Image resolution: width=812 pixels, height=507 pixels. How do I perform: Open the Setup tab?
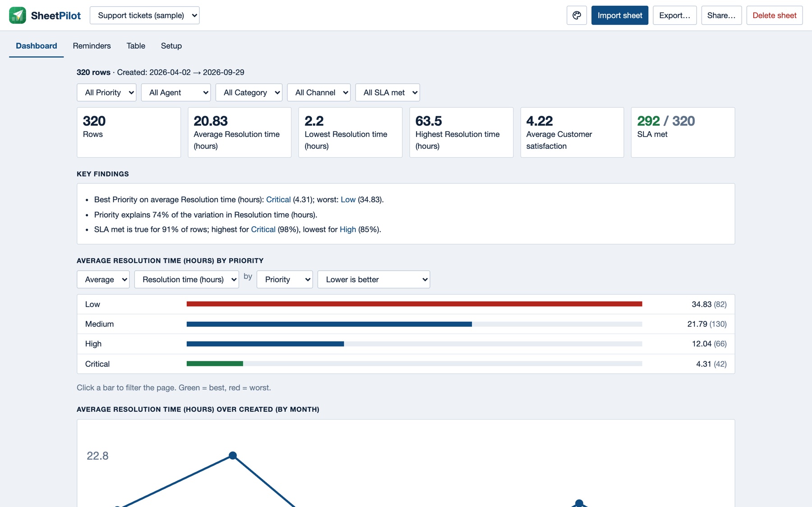click(x=171, y=46)
